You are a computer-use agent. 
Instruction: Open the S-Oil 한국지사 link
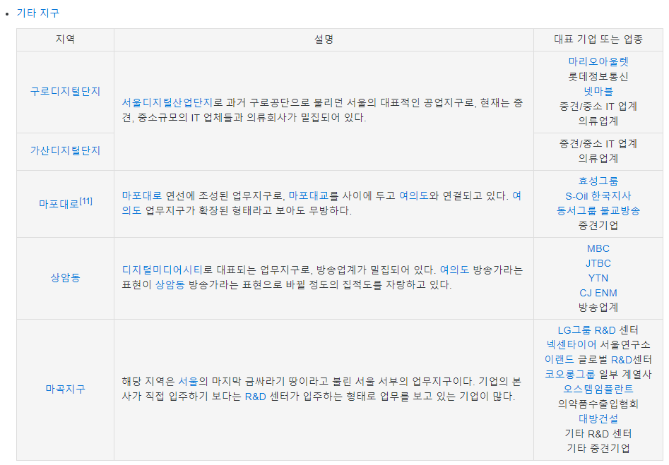598,195
